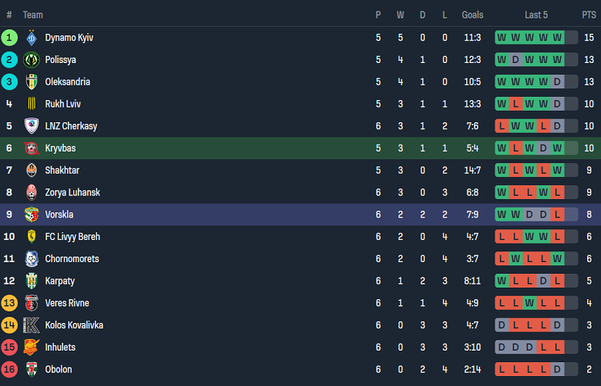601x386 pixels.
Task: Open the Kryvbas team page
Action: (x=60, y=148)
